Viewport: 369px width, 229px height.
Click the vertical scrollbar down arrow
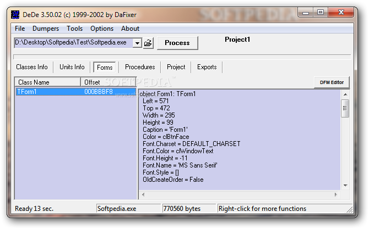click(345, 186)
